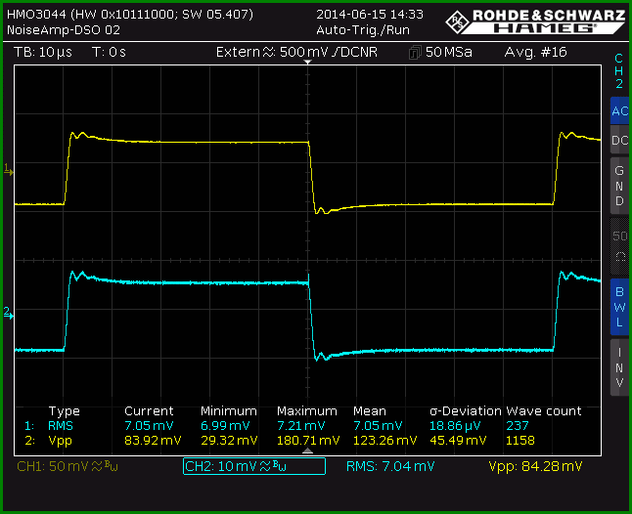Click the trigger position marker at top
The height and width of the screenshot is (514, 632).
point(307,62)
